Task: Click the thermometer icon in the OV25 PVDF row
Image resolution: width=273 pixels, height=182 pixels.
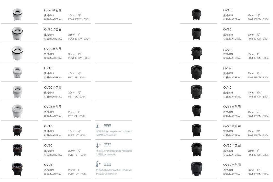Action: pos(98,164)
